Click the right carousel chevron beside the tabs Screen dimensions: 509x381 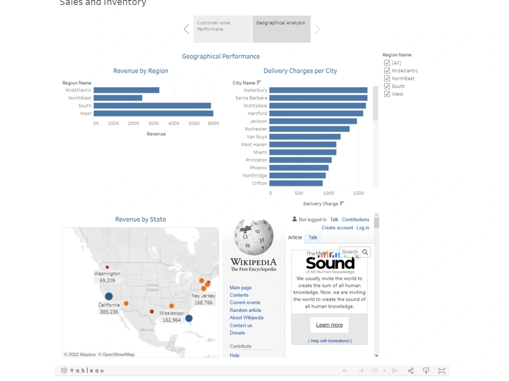[317, 29]
